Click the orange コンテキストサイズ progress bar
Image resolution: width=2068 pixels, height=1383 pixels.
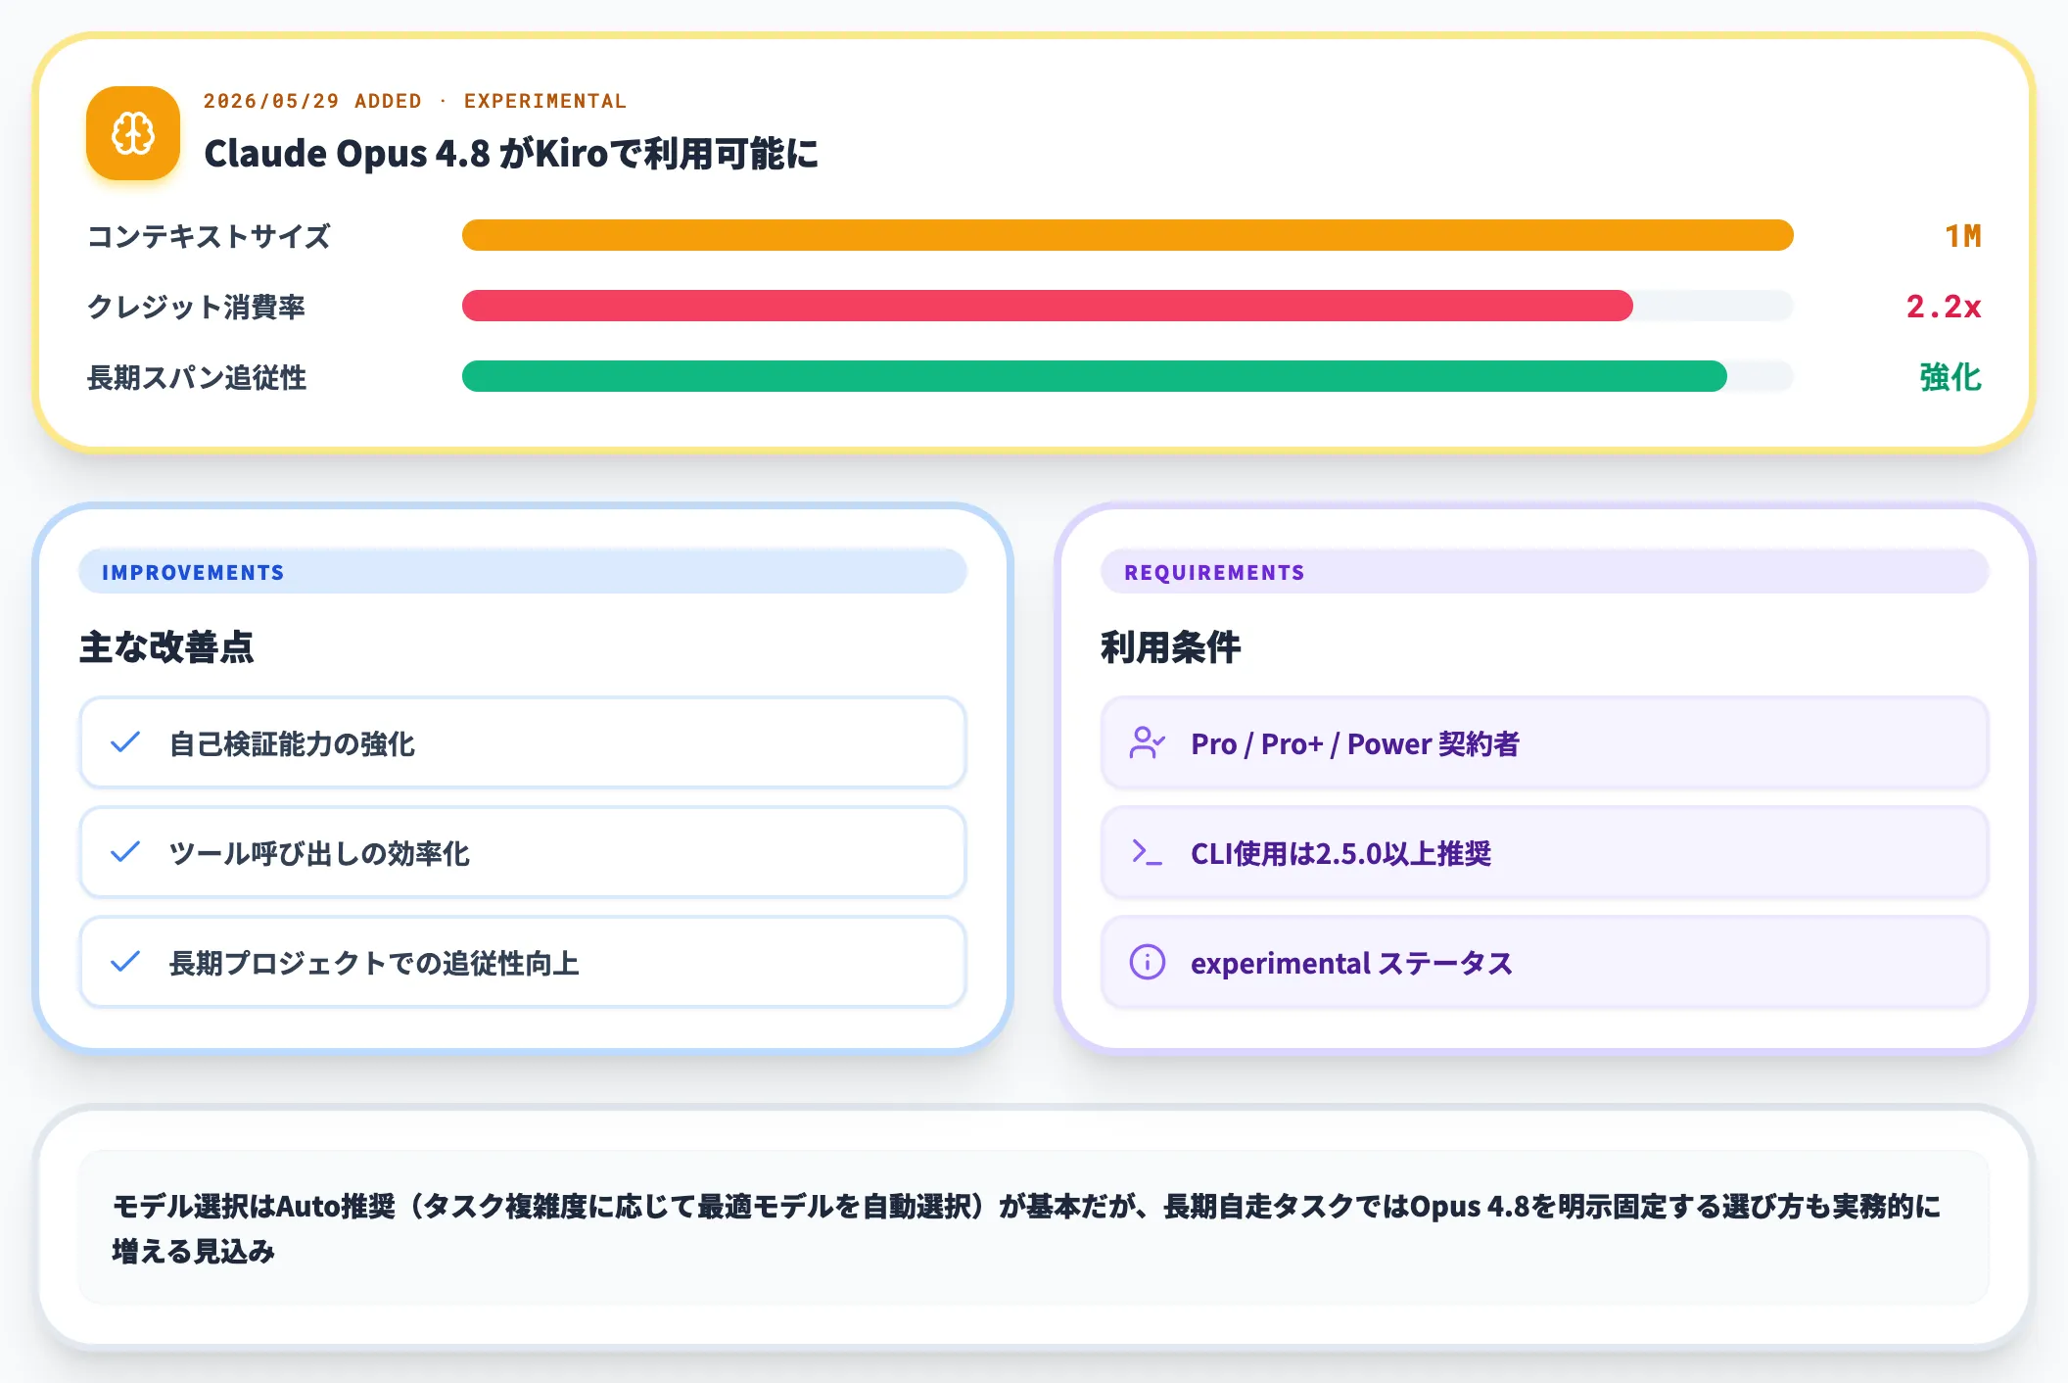point(1127,235)
